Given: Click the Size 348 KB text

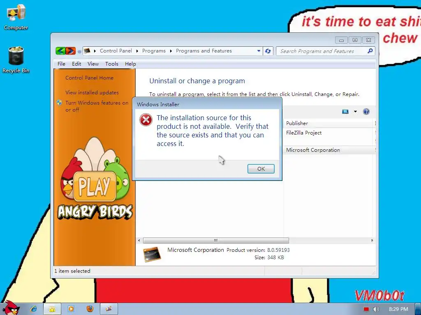Looking at the screenshot, I should tap(269, 258).
